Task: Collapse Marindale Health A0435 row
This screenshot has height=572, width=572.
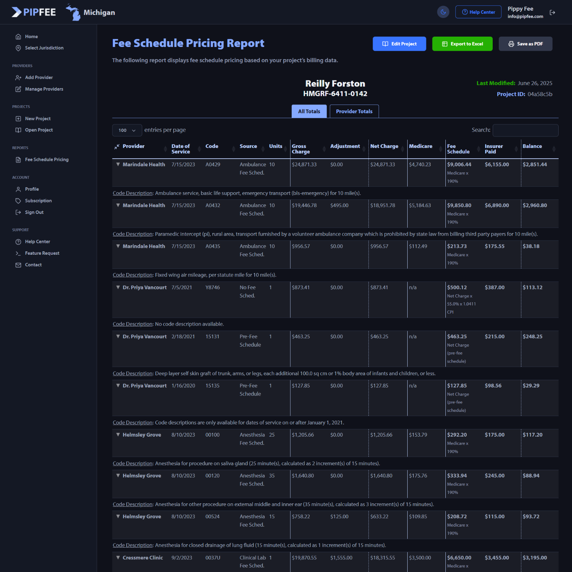Action: pyautogui.click(x=118, y=246)
